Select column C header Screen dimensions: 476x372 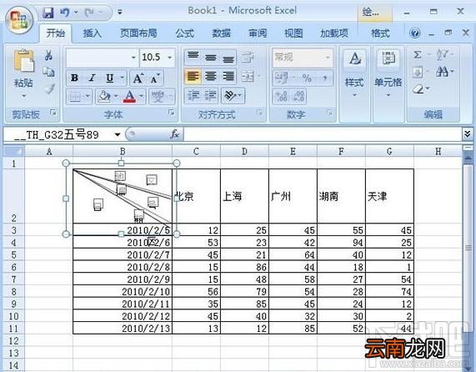click(x=196, y=151)
